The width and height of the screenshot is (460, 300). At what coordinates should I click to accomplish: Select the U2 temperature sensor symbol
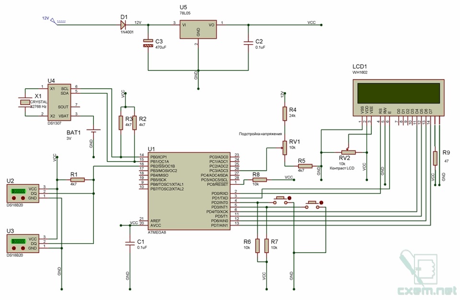click(23, 194)
